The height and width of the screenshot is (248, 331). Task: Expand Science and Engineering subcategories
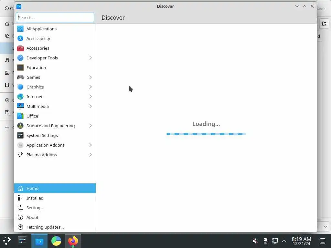click(91, 126)
